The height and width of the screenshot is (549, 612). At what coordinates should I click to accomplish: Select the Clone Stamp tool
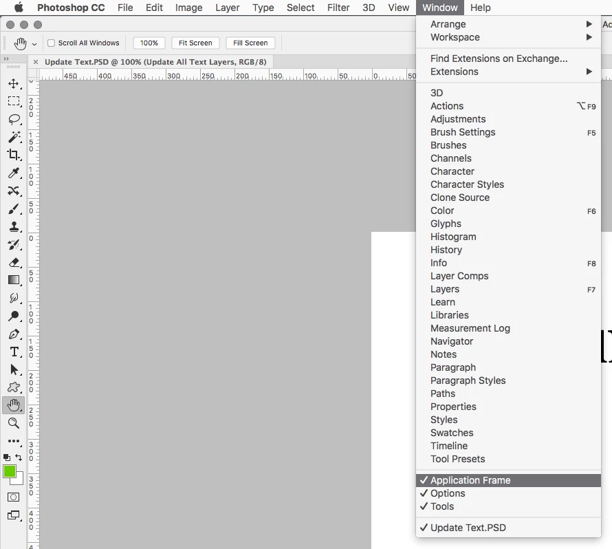pyautogui.click(x=14, y=226)
